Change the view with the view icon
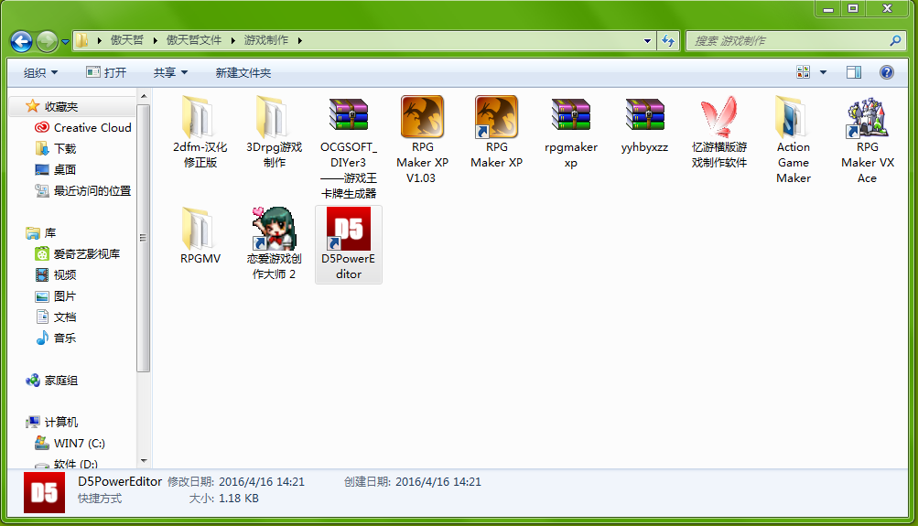 [x=804, y=72]
